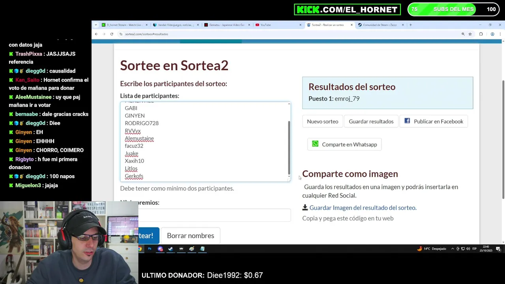Open the weather widget showing 14°C Despejado
The width and height of the screenshot is (505, 284).
pyautogui.click(x=431, y=249)
